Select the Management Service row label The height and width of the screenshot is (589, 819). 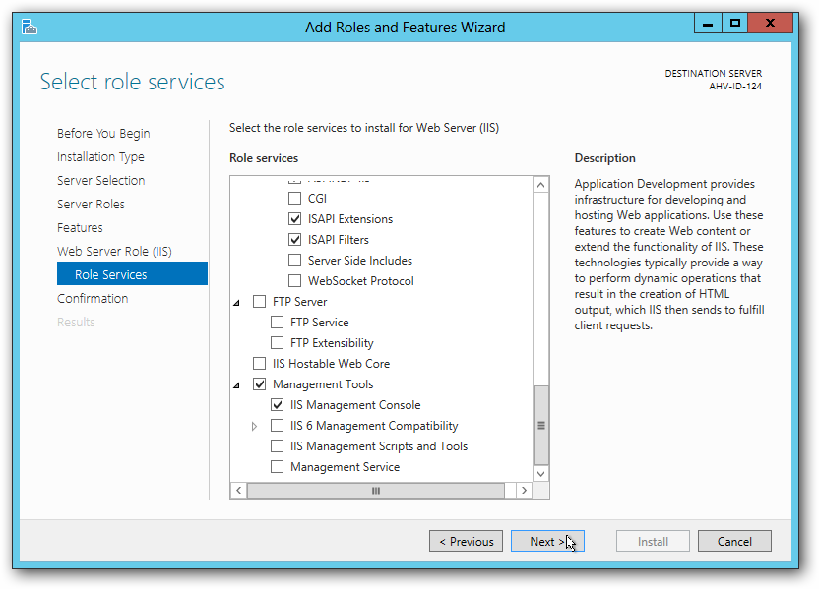click(346, 467)
